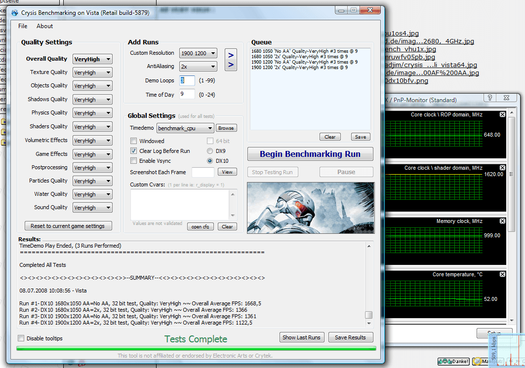This screenshot has height=368, width=525.
Task: Click Run #1 result line in Results
Action: pyautogui.click(x=140, y=303)
